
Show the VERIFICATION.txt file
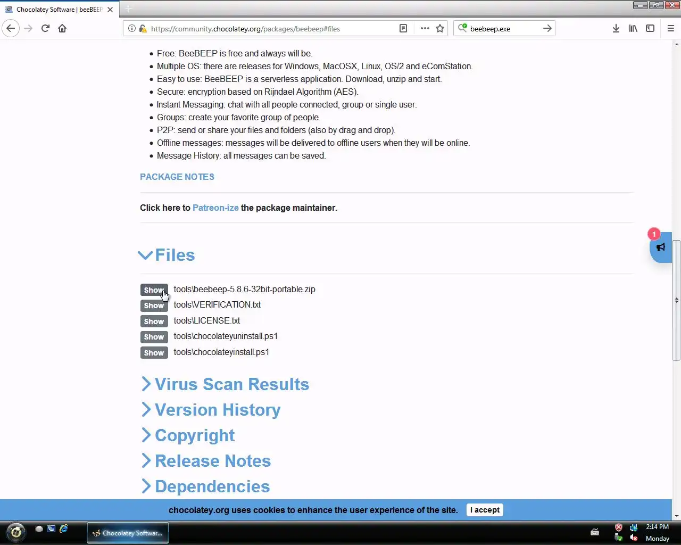coord(154,305)
